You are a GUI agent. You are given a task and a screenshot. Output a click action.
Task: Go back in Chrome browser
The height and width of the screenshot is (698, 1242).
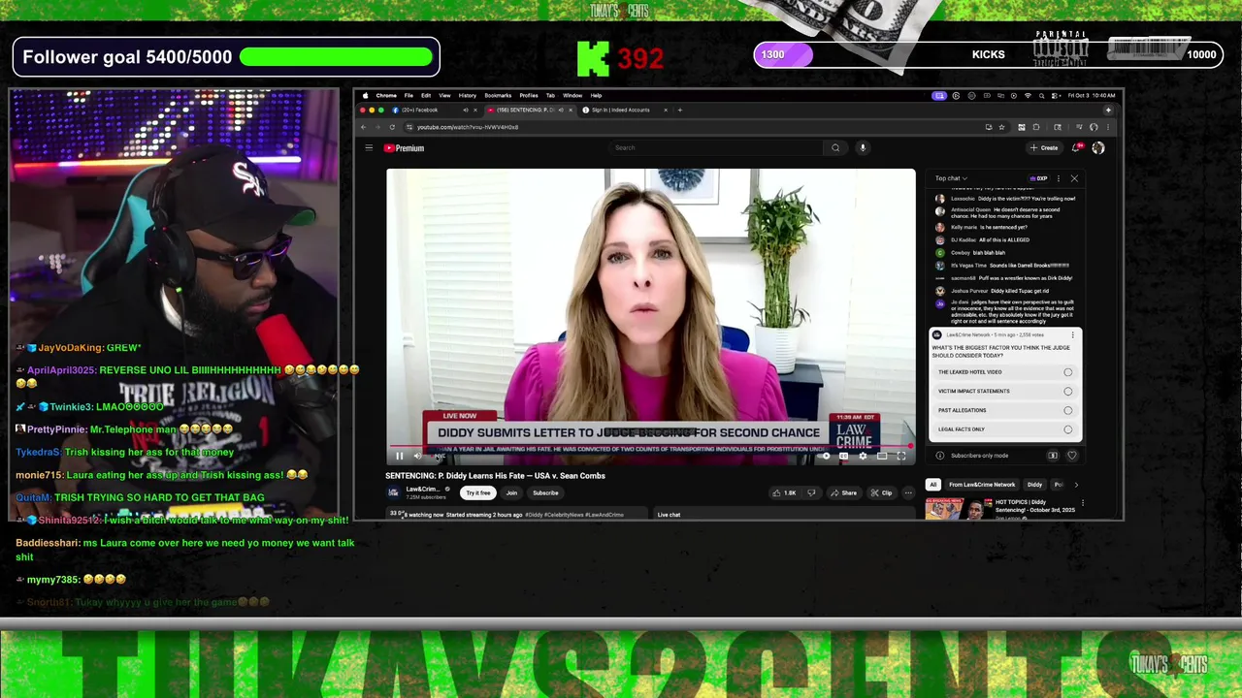[364, 127]
